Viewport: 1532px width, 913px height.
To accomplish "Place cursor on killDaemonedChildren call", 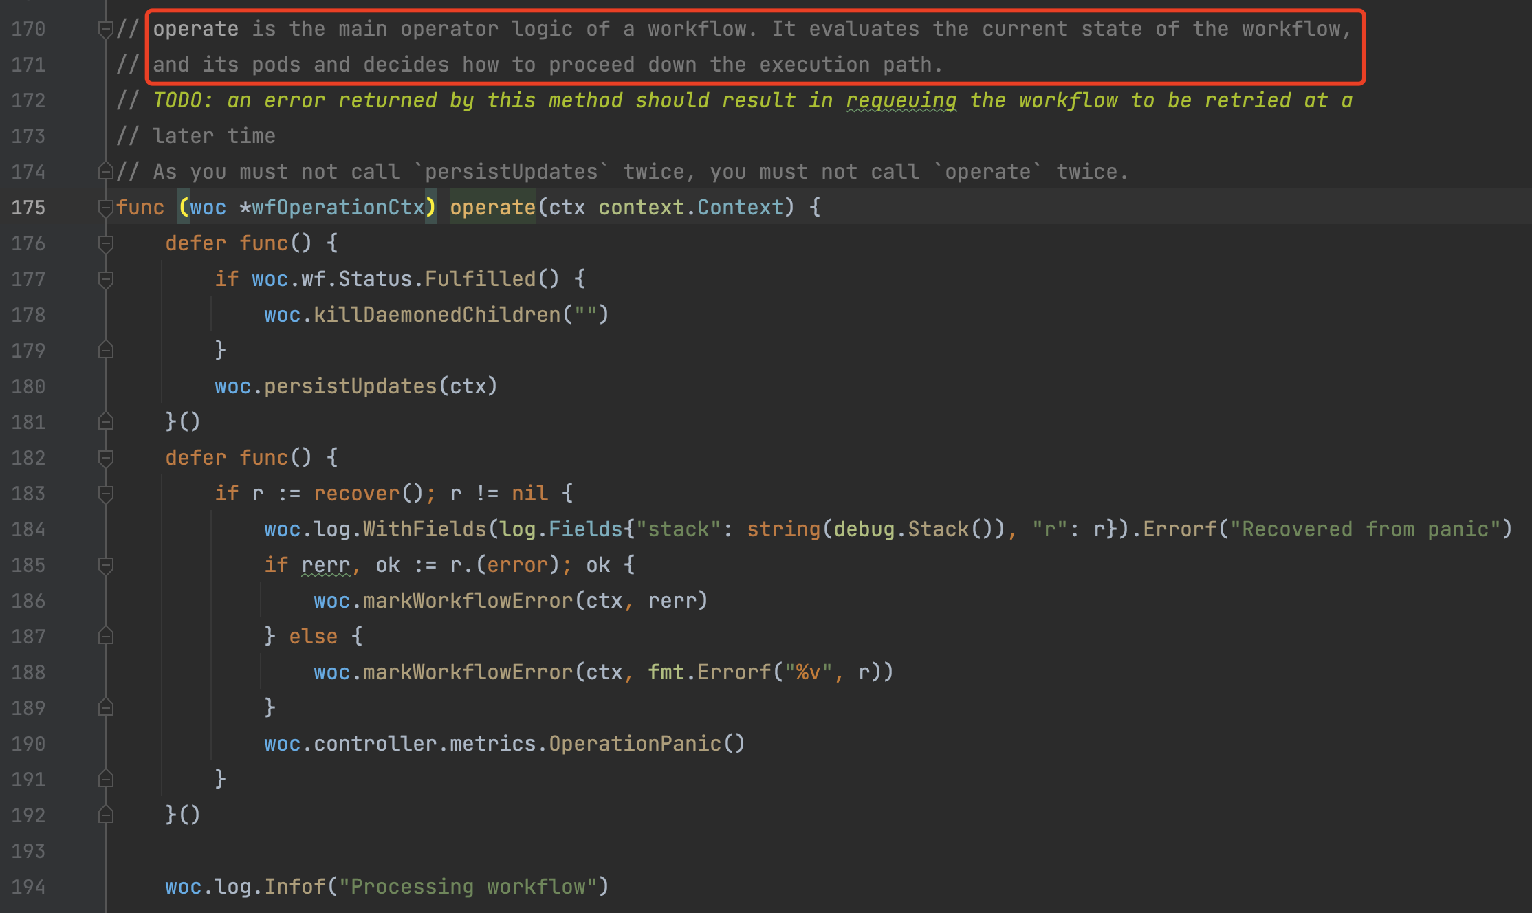I will [437, 315].
